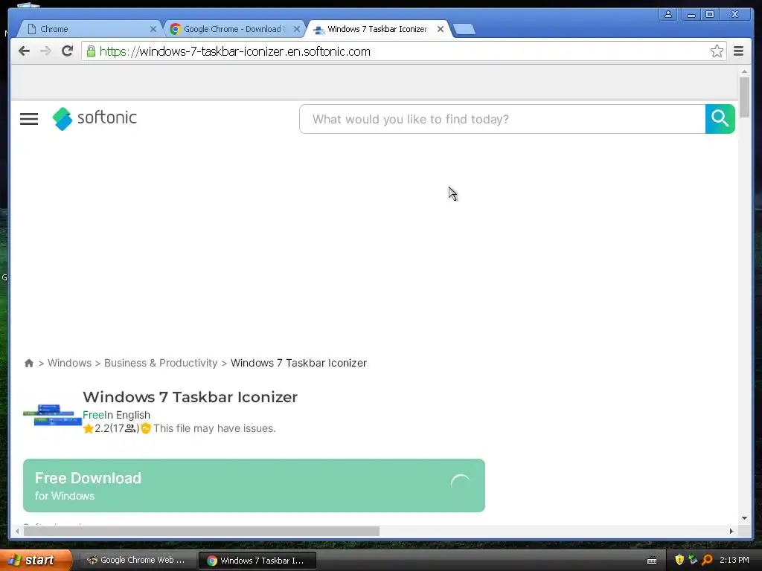Image resolution: width=762 pixels, height=571 pixels.
Task: Bookmark this page with the star icon
Action: pos(717,51)
